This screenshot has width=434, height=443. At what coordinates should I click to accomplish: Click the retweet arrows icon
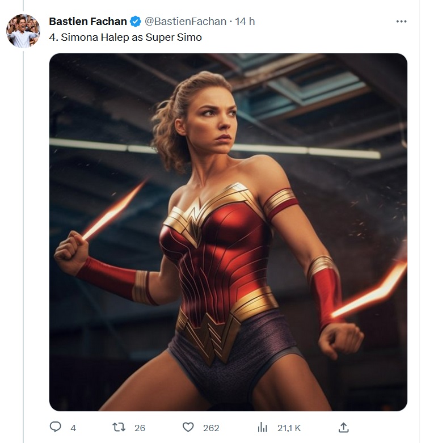[119, 427]
